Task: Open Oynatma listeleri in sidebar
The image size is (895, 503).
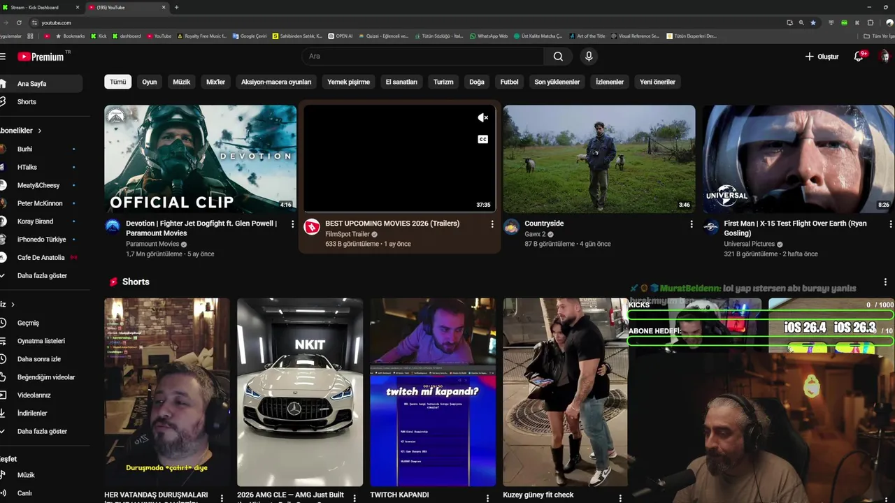Action: click(41, 341)
